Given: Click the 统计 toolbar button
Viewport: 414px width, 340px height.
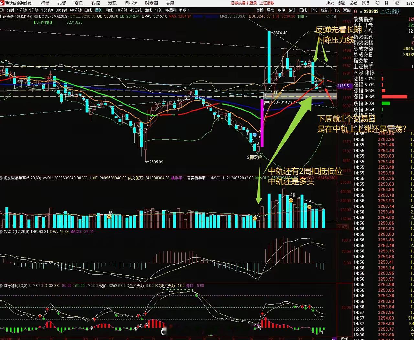Looking at the screenshot, I should (292, 10).
